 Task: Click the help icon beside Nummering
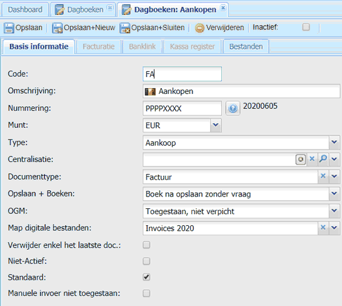233,108
